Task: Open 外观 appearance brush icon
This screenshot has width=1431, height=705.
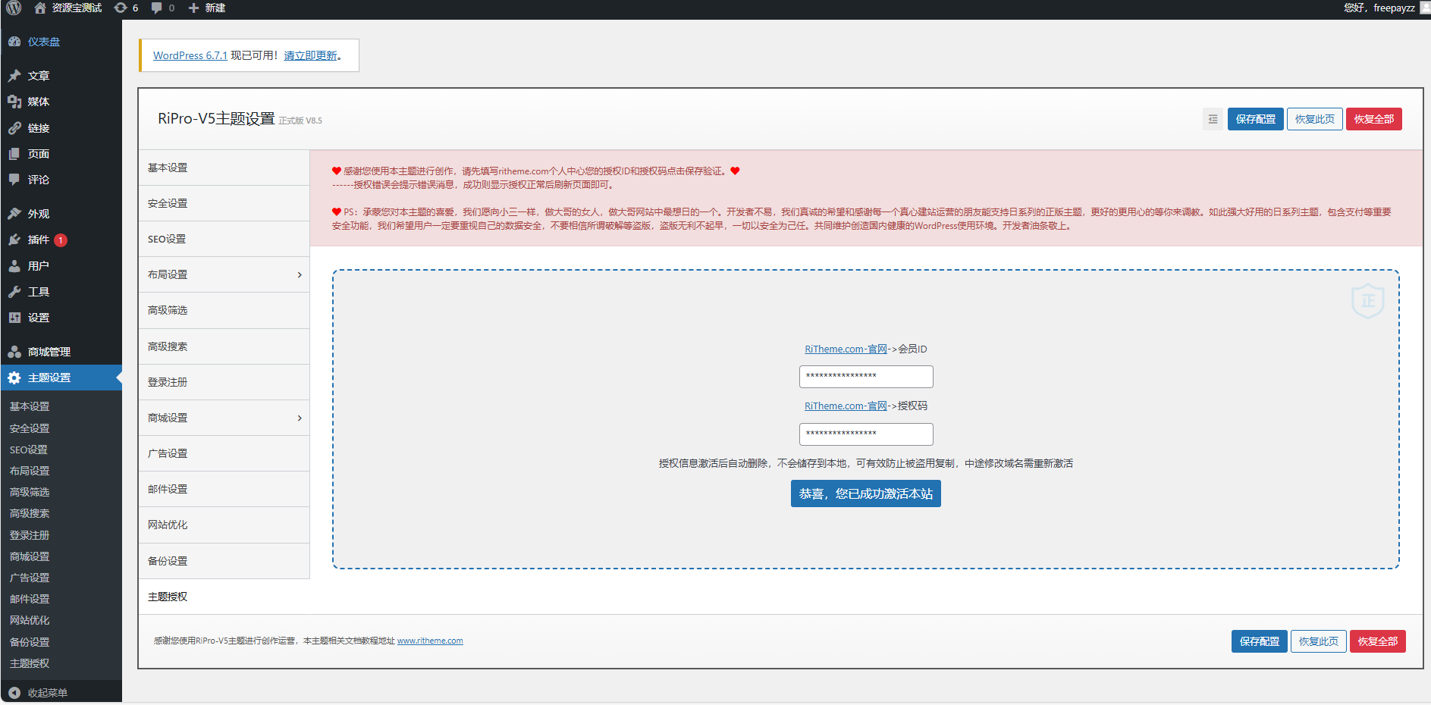Action: coord(14,214)
